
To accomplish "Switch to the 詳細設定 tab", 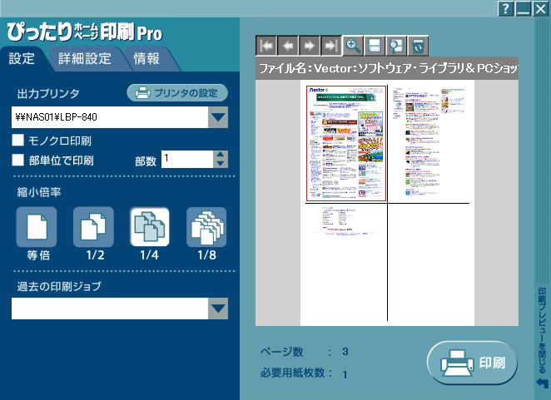I will point(85,59).
